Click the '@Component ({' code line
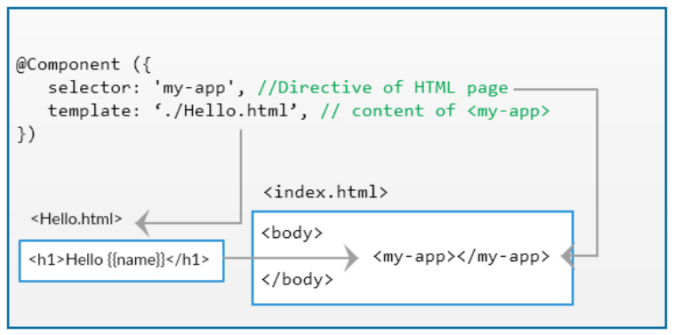The image size is (674, 335). (84, 66)
